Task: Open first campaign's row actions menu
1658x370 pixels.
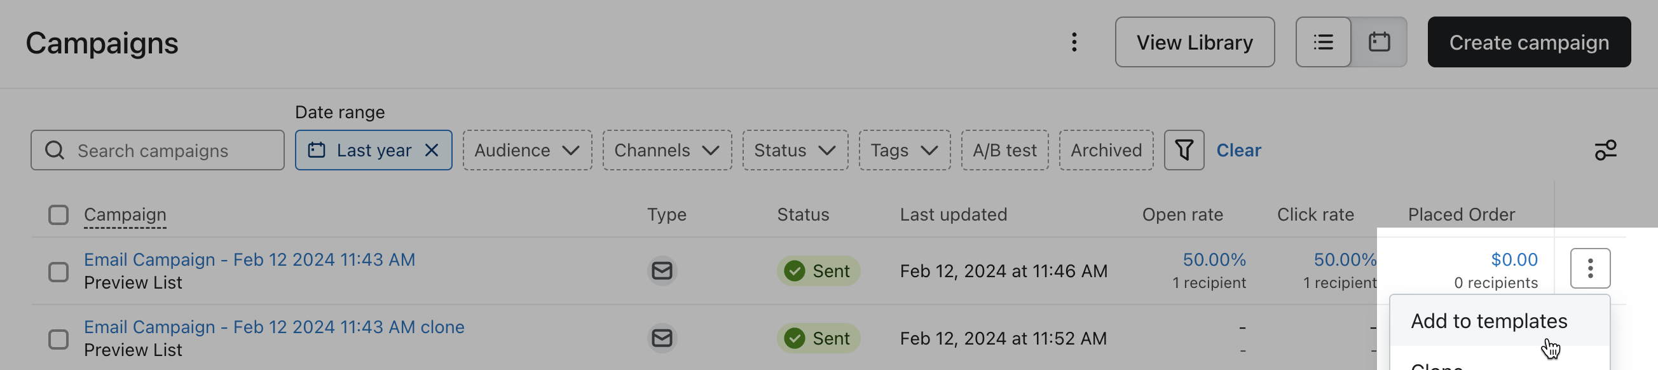Action: pos(1590,268)
